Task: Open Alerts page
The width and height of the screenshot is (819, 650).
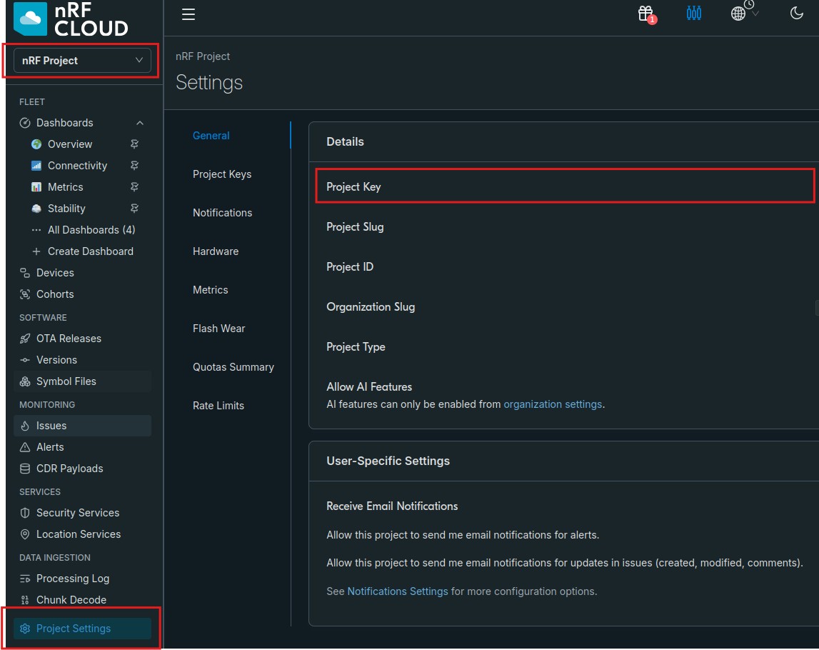Action: (49, 447)
